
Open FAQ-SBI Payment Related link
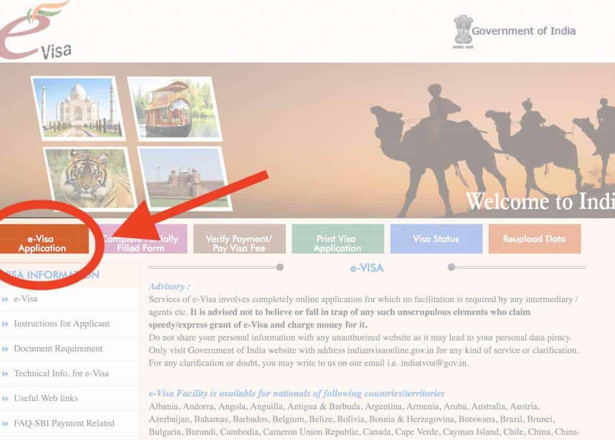(x=64, y=423)
